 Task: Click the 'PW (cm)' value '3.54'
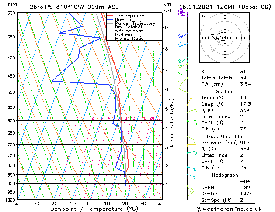(x=246, y=84)
